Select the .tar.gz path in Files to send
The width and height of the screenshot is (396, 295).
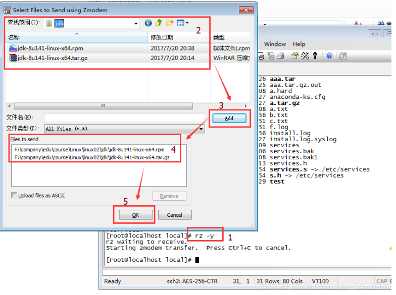tap(92, 157)
